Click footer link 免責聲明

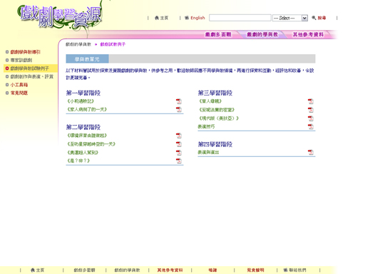(x=255, y=270)
